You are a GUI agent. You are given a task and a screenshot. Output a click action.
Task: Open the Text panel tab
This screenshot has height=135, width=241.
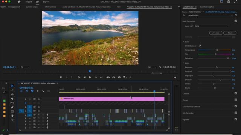(x=119, y=7)
